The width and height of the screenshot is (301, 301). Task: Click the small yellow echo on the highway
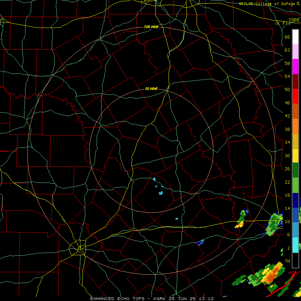(x=239, y=225)
